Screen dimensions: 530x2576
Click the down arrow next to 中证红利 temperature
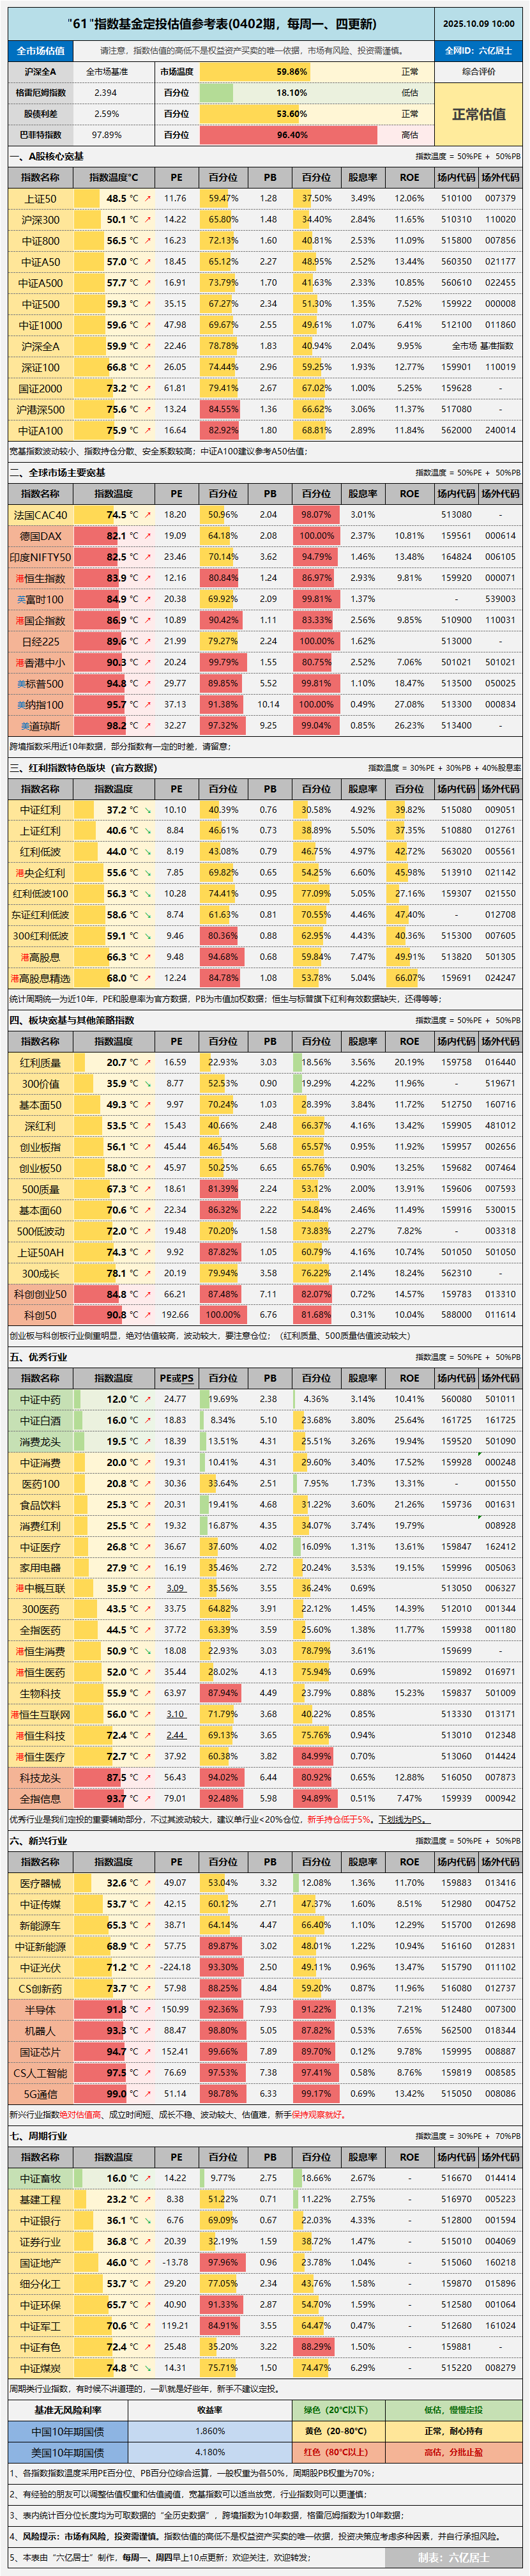coord(147,810)
